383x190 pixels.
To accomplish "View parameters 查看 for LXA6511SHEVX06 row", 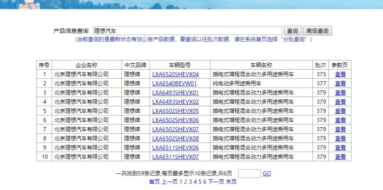I will tap(340, 148).
